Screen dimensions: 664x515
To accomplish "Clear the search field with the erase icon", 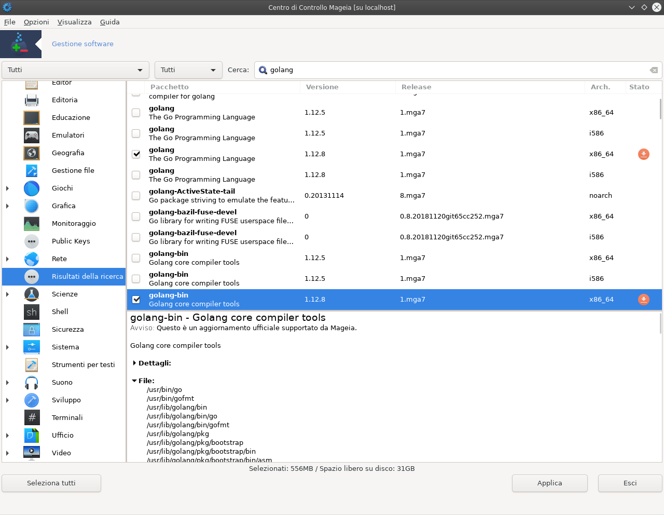I will click(654, 70).
